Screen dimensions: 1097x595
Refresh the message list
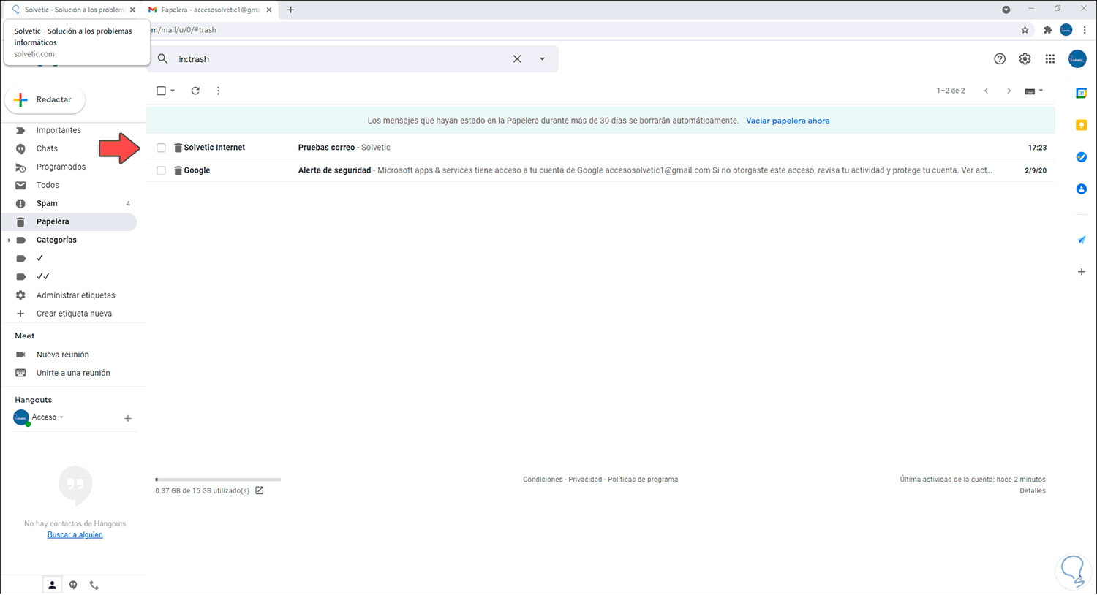coord(195,91)
